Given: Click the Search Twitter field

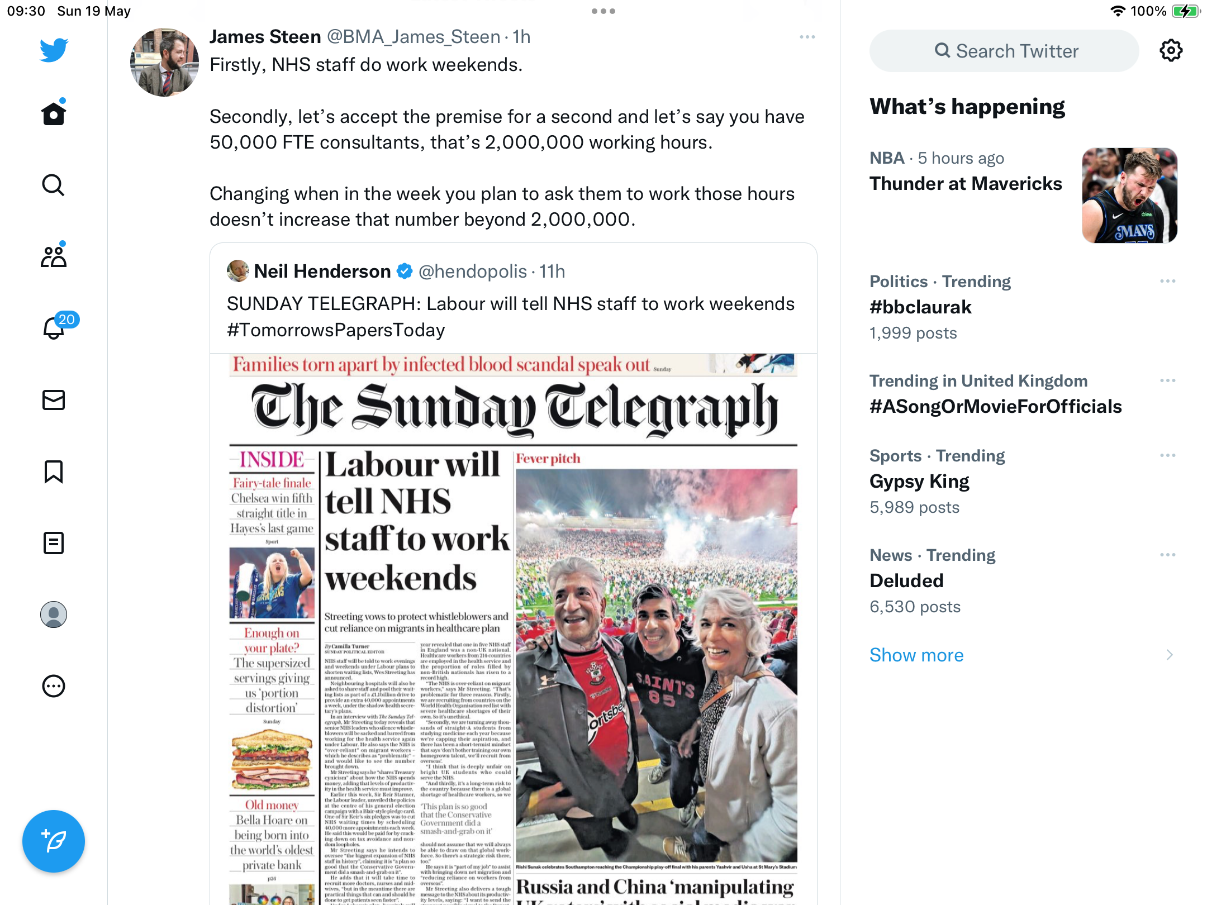Looking at the screenshot, I should (1004, 51).
